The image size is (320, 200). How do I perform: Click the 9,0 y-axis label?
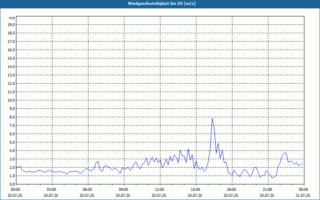(x=12, y=108)
